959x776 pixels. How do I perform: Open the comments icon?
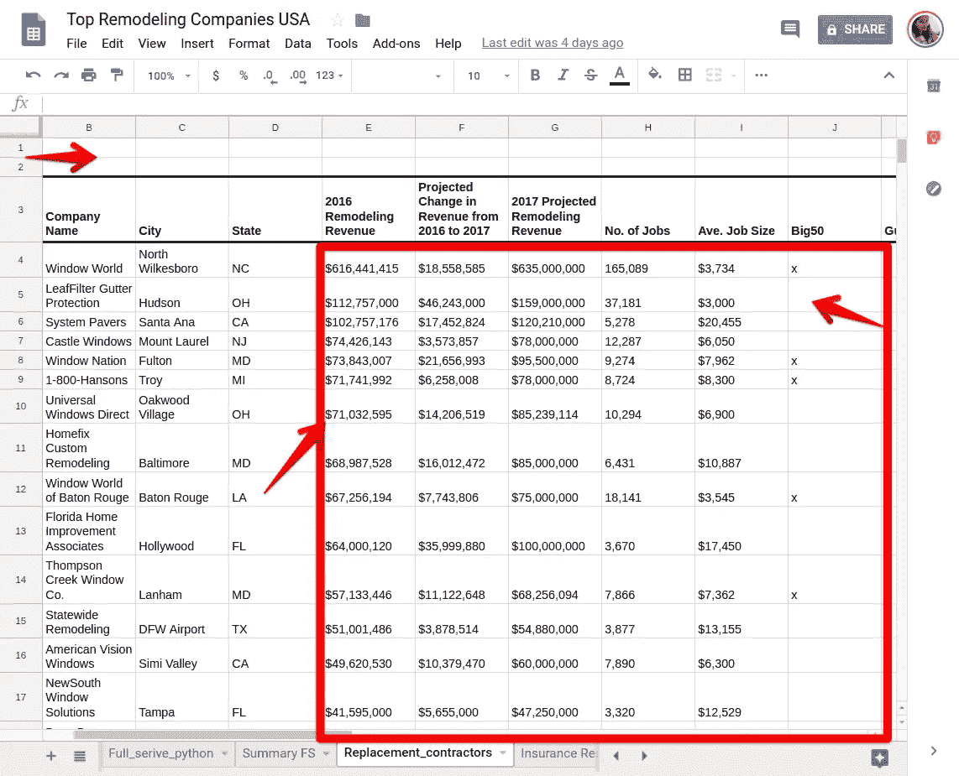789,29
